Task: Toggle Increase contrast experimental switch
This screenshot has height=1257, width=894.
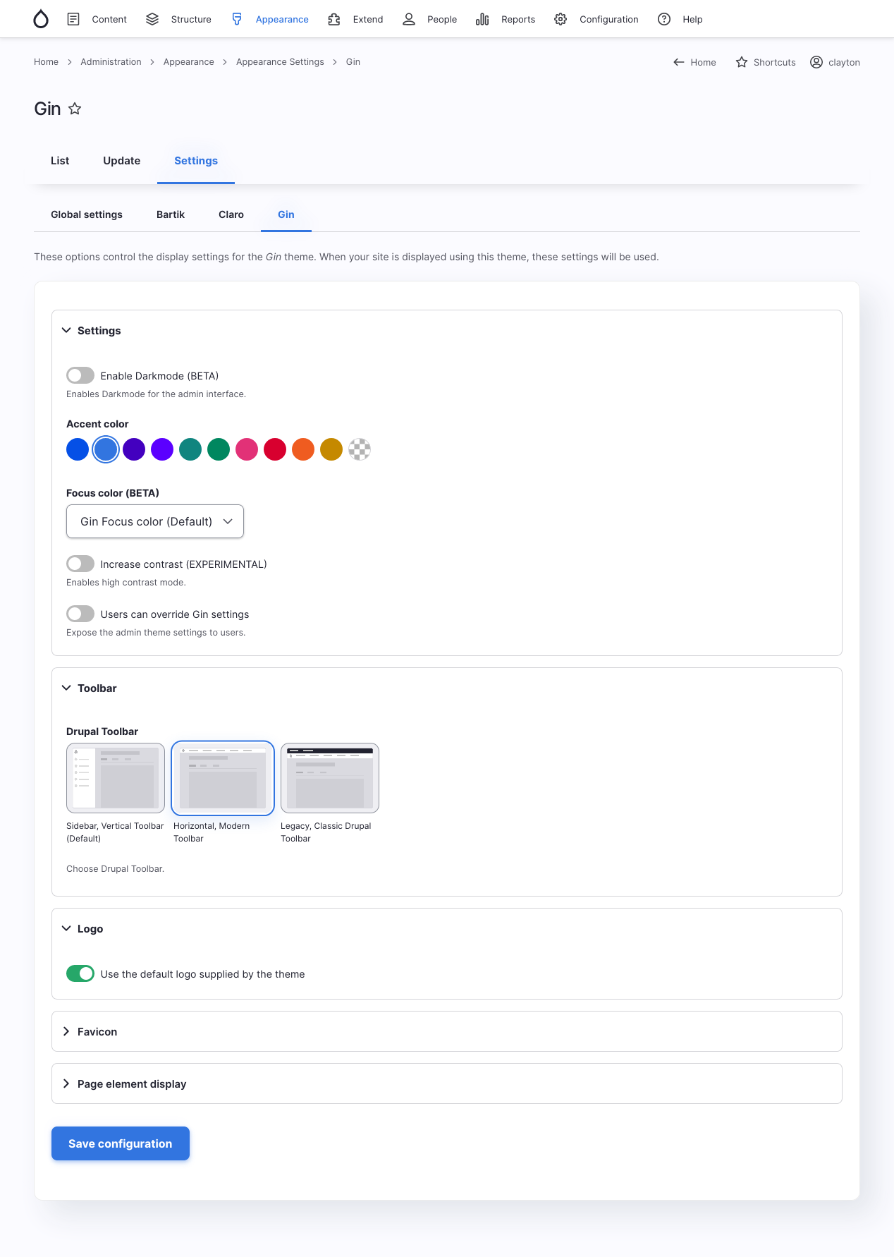Action: pyautogui.click(x=80, y=564)
